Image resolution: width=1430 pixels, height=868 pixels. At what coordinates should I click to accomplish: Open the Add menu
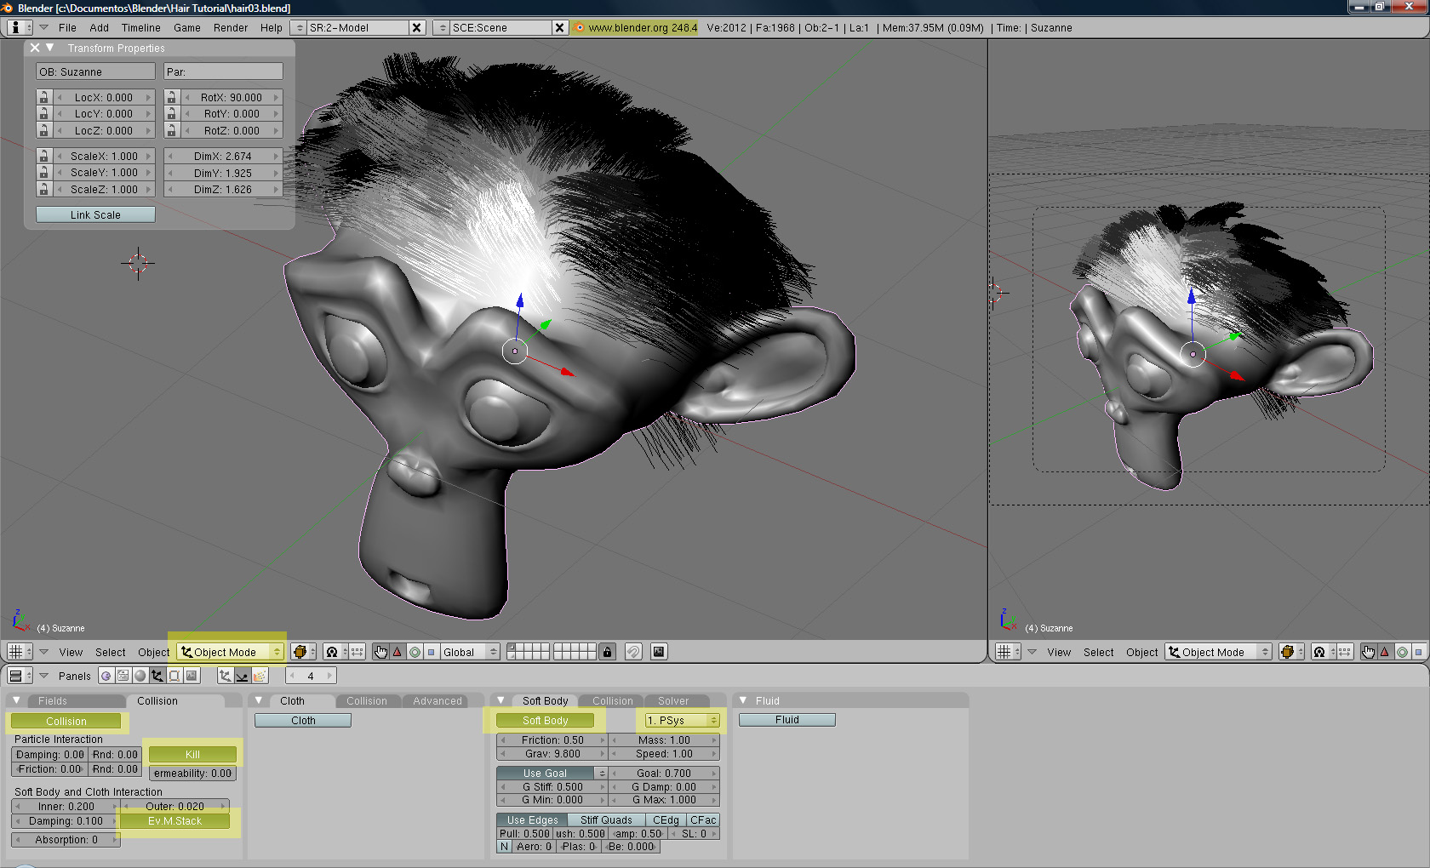coord(99,28)
